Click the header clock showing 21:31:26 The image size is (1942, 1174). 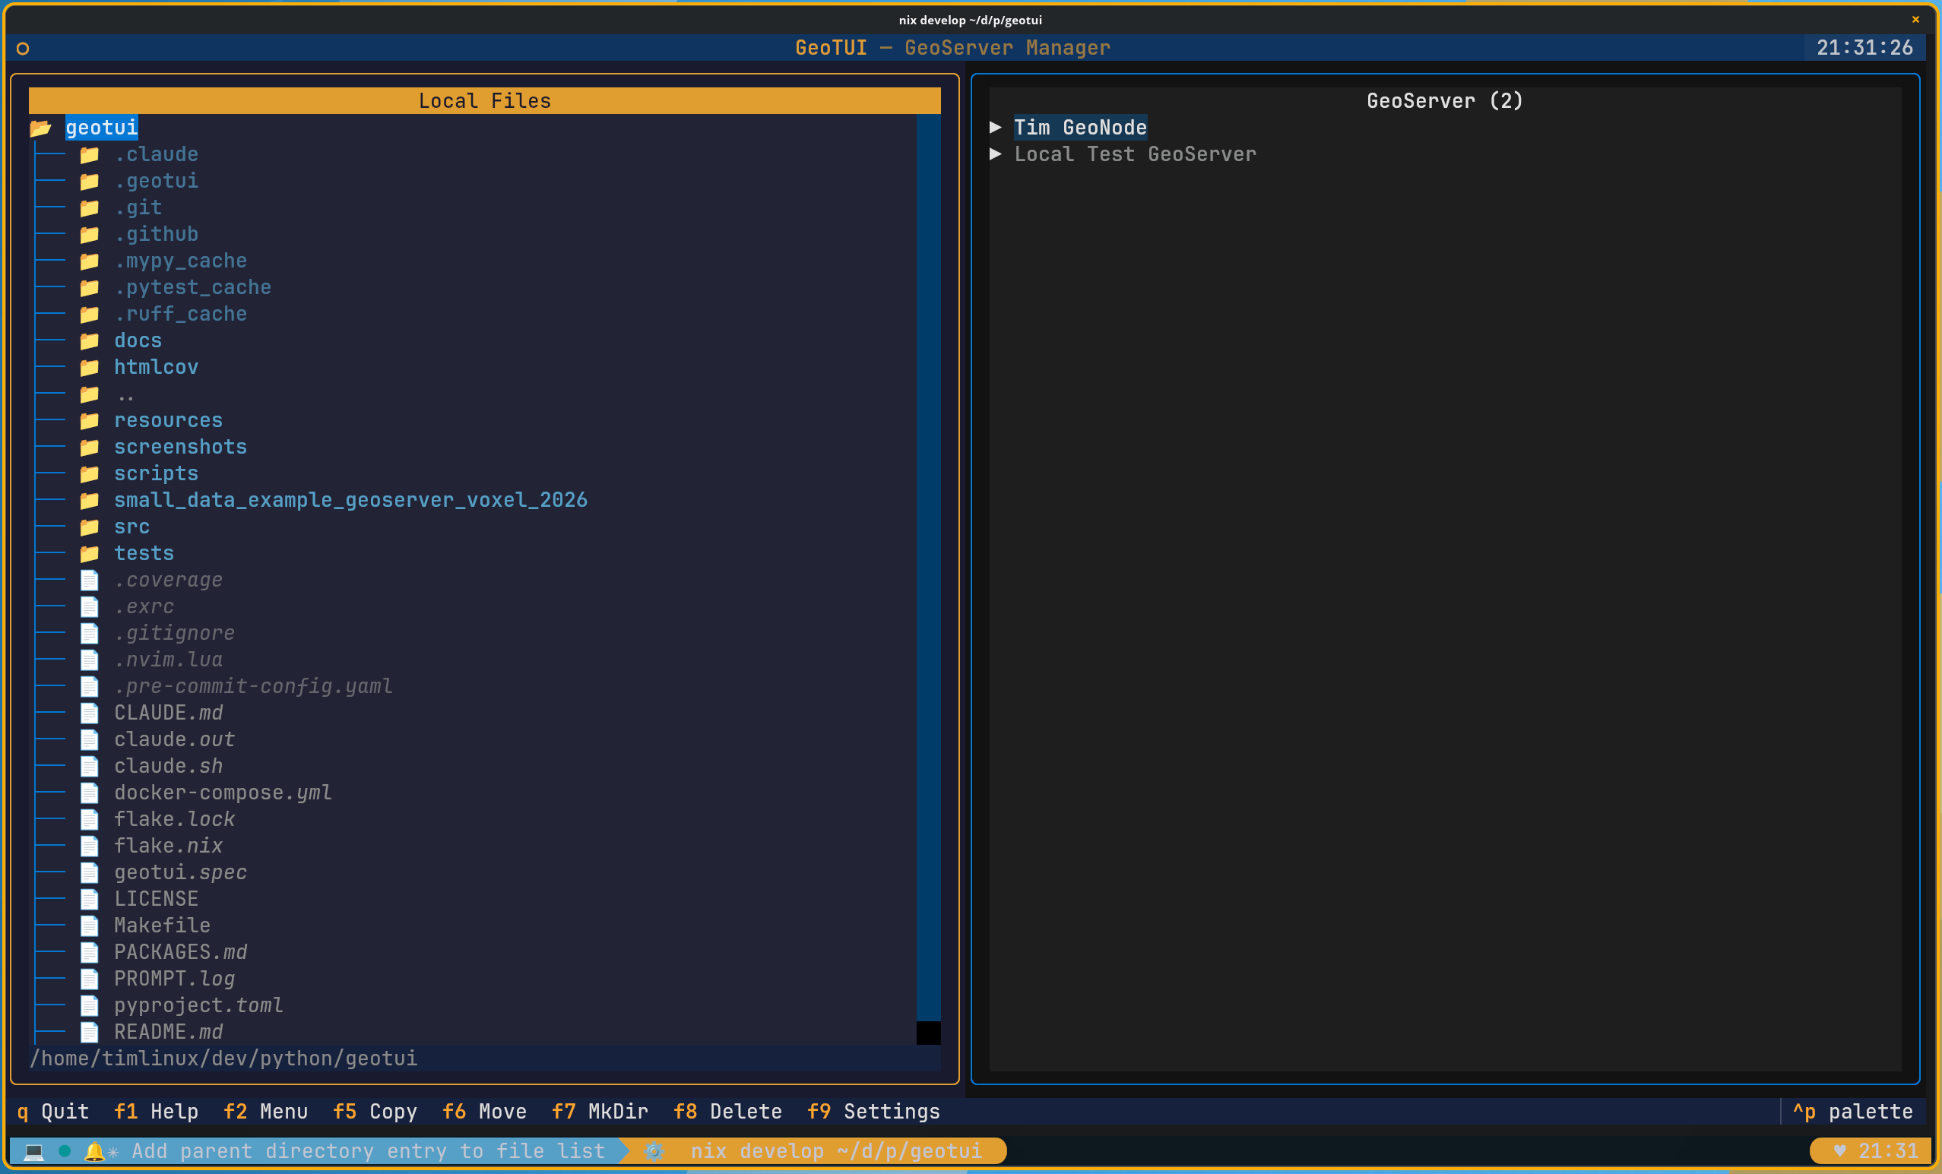[1864, 48]
